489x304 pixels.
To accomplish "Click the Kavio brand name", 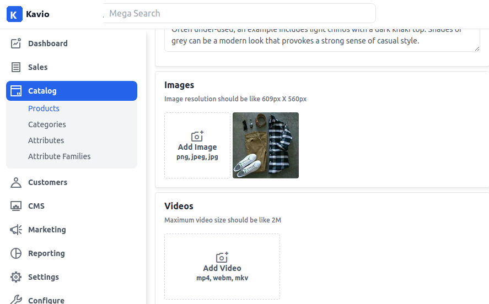I will pyautogui.click(x=37, y=14).
